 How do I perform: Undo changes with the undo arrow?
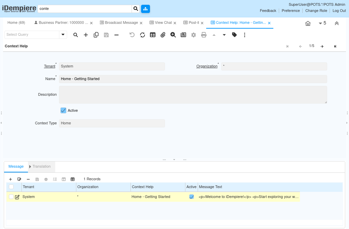pyautogui.click(x=132, y=35)
